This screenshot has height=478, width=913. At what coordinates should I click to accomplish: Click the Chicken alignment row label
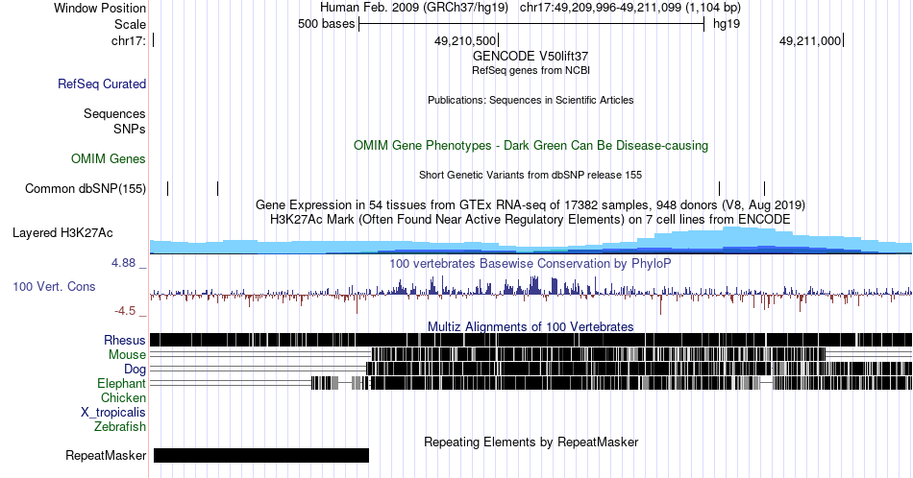tap(123, 397)
